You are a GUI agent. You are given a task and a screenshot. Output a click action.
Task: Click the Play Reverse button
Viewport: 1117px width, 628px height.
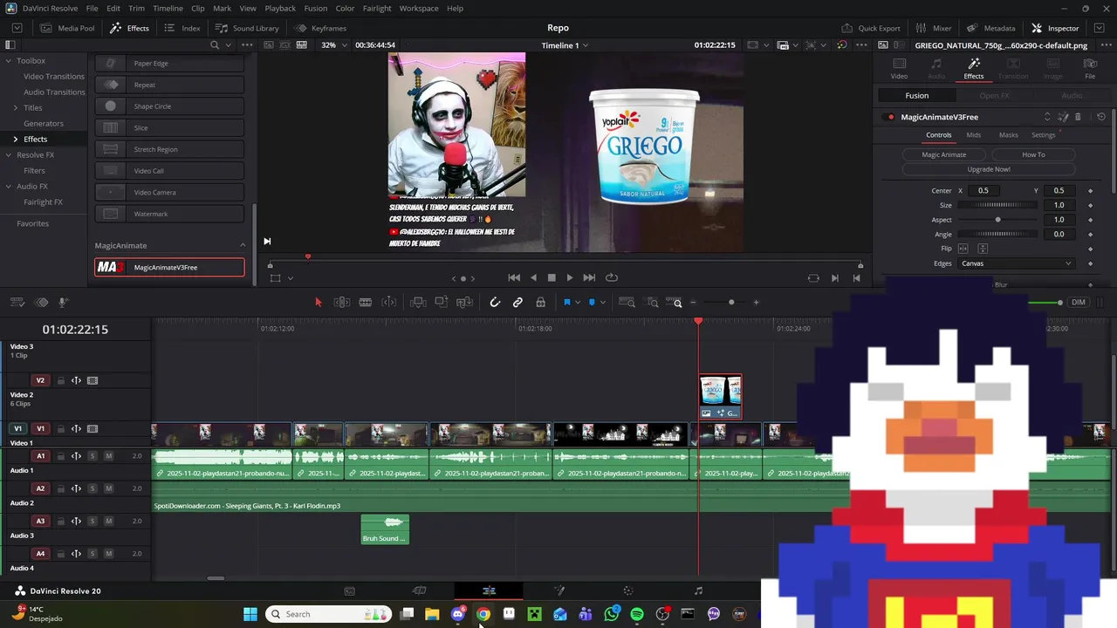pos(533,277)
